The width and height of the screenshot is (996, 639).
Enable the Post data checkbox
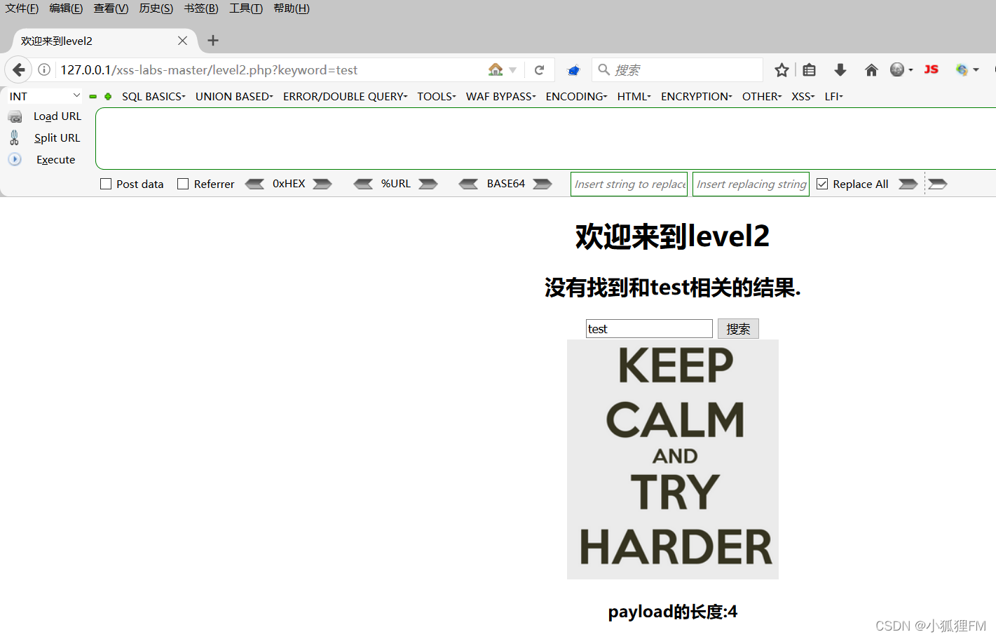106,184
